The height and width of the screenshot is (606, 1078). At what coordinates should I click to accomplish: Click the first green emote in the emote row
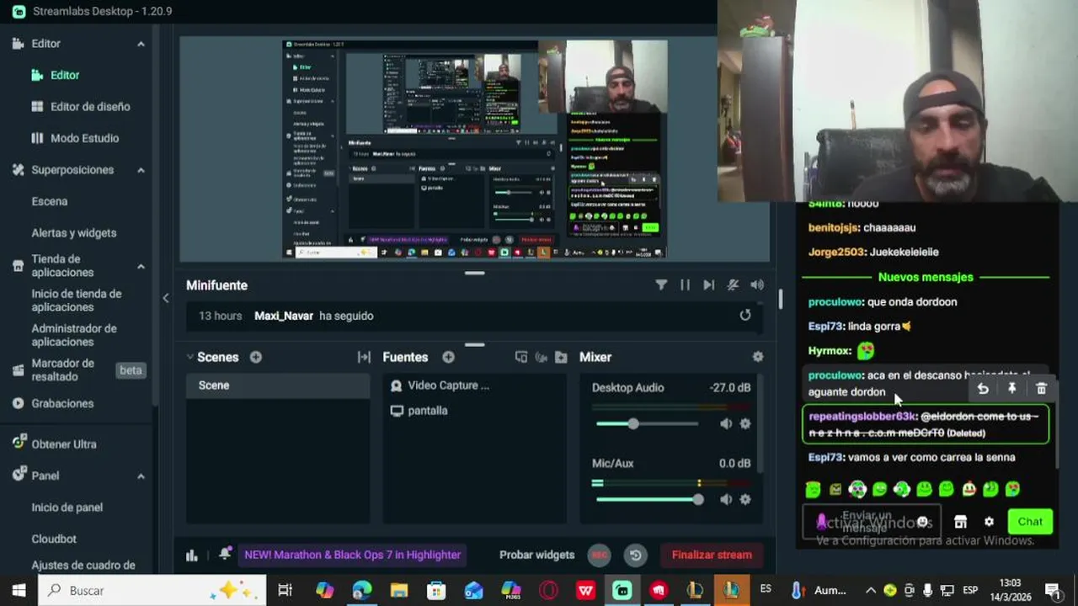[x=813, y=489]
